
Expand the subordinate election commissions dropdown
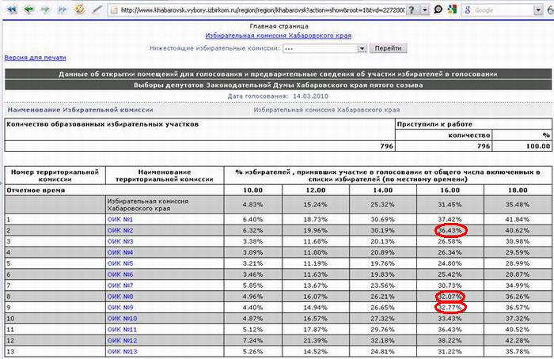tap(362, 48)
